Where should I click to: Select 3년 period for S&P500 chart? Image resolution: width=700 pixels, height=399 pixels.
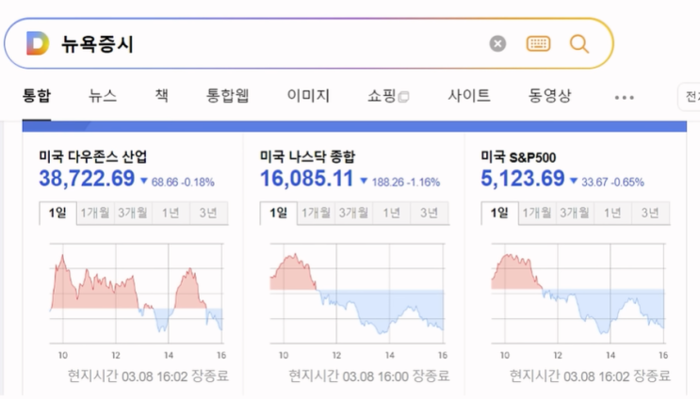[650, 213]
